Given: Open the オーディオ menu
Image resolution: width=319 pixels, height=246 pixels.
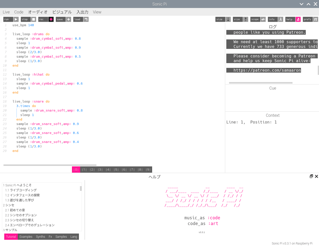Looking at the screenshot, I should (x=38, y=12).
